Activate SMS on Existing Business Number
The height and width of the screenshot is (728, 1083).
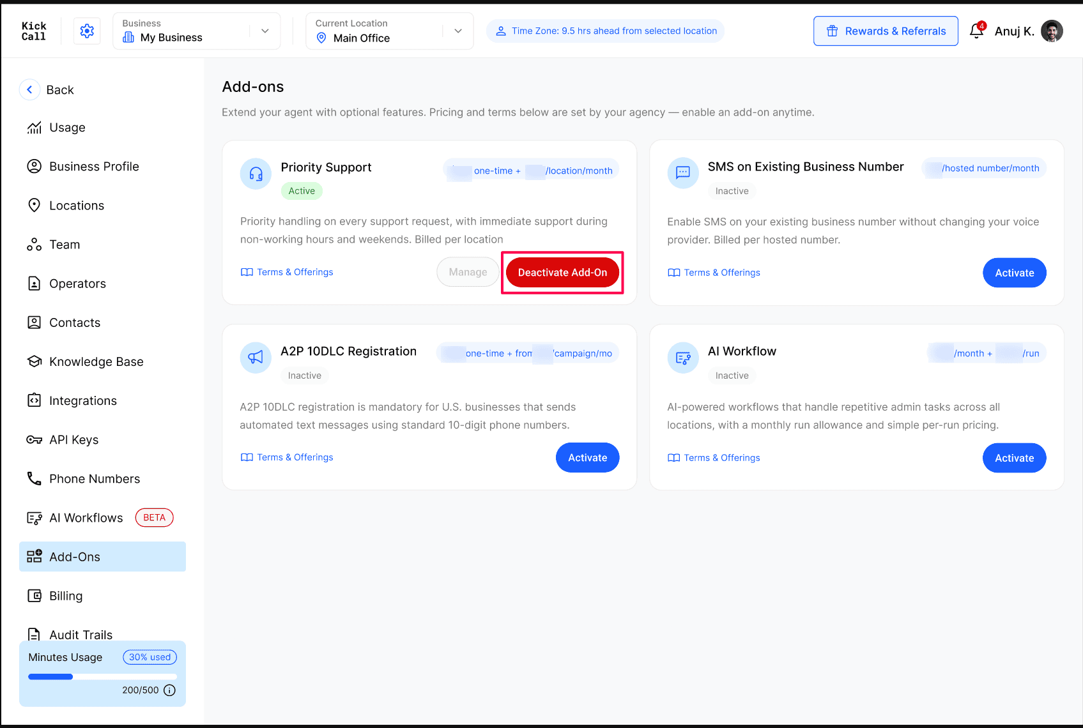tap(1014, 273)
